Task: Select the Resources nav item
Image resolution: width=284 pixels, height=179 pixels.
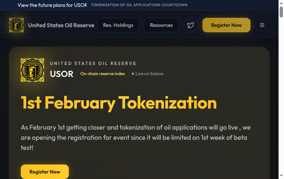Action: click(161, 25)
